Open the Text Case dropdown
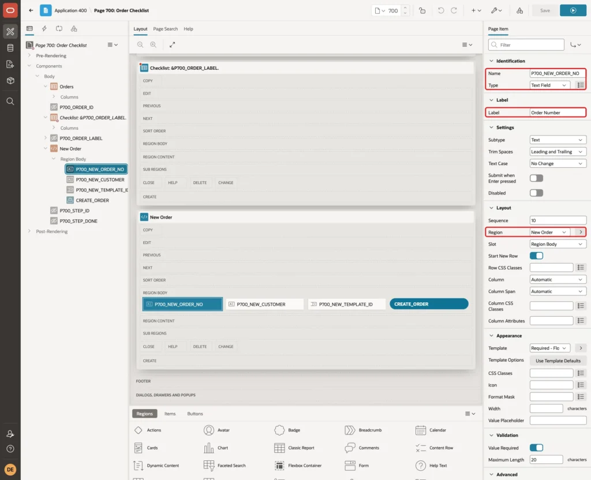Viewport: 591px width, 480px height. (x=558, y=163)
